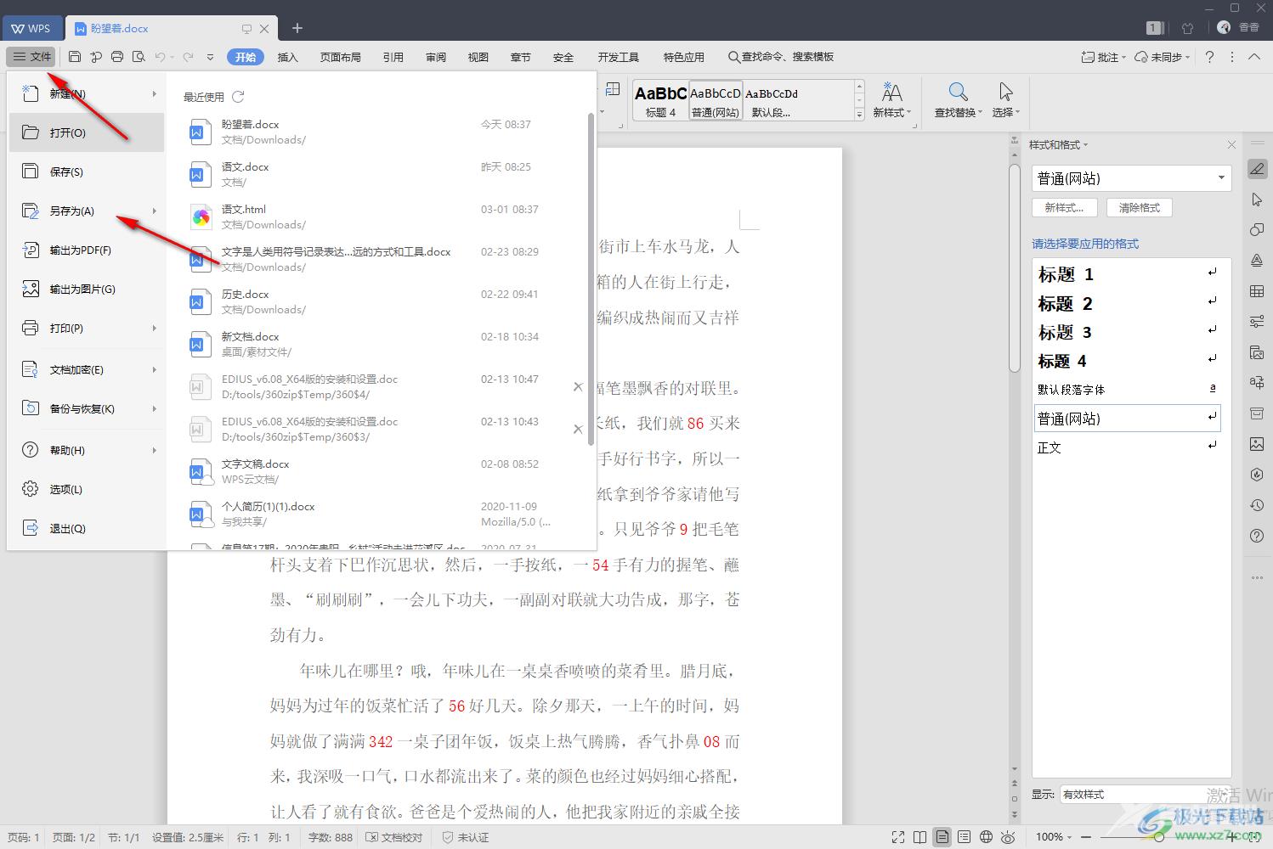Expand the style gallery more arrow
This screenshot has width=1273, height=849.
click(859, 115)
